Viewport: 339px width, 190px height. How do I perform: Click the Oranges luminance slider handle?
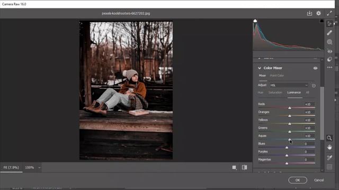click(x=290, y=116)
